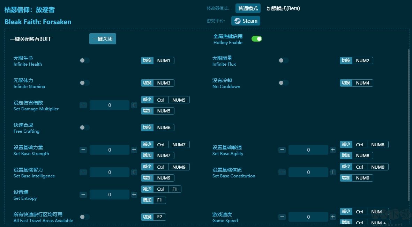This screenshot has width=412, height=227.
Task: Increase Set Base Agility with plus
Action: pos(333,150)
